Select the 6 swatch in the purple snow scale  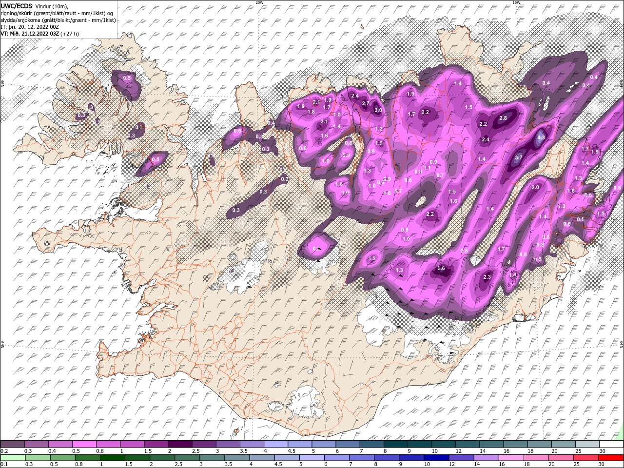coord(347,444)
